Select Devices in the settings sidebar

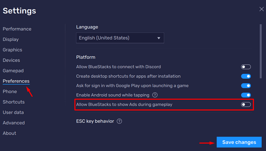11,60
